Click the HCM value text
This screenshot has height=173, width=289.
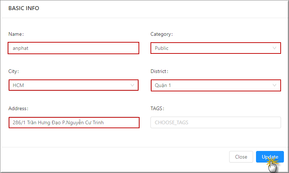pyautogui.click(x=18, y=85)
